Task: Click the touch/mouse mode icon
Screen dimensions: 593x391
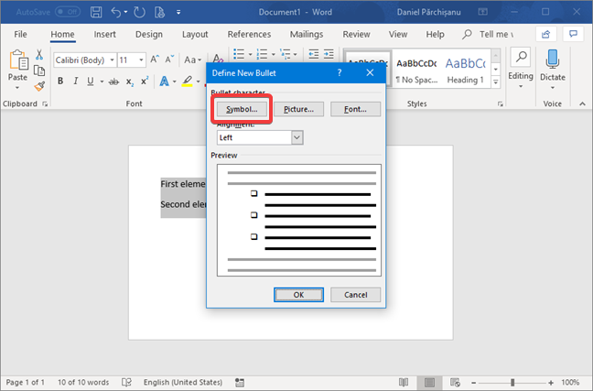Action: point(159,12)
